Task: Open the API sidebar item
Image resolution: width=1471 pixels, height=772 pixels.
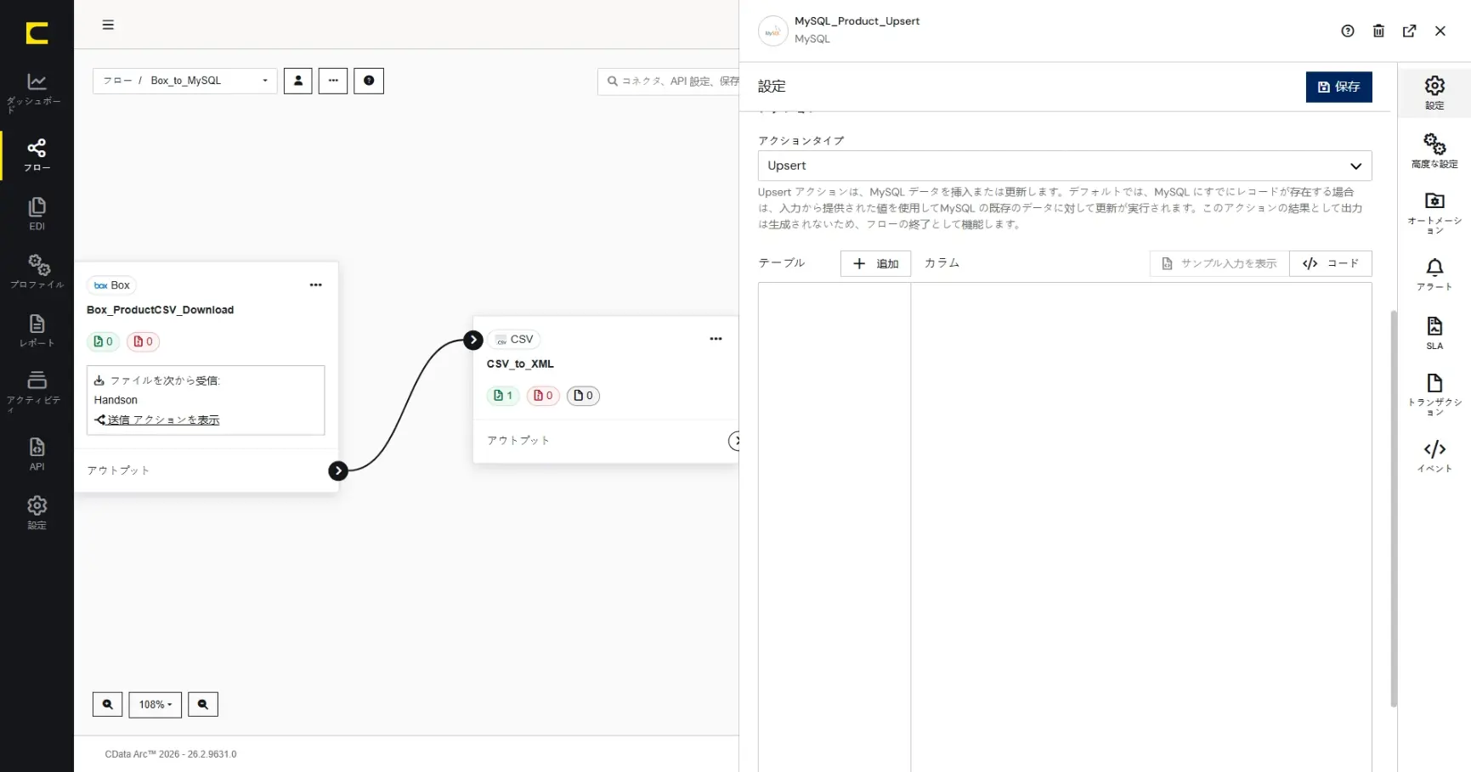Action: tap(37, 454)
